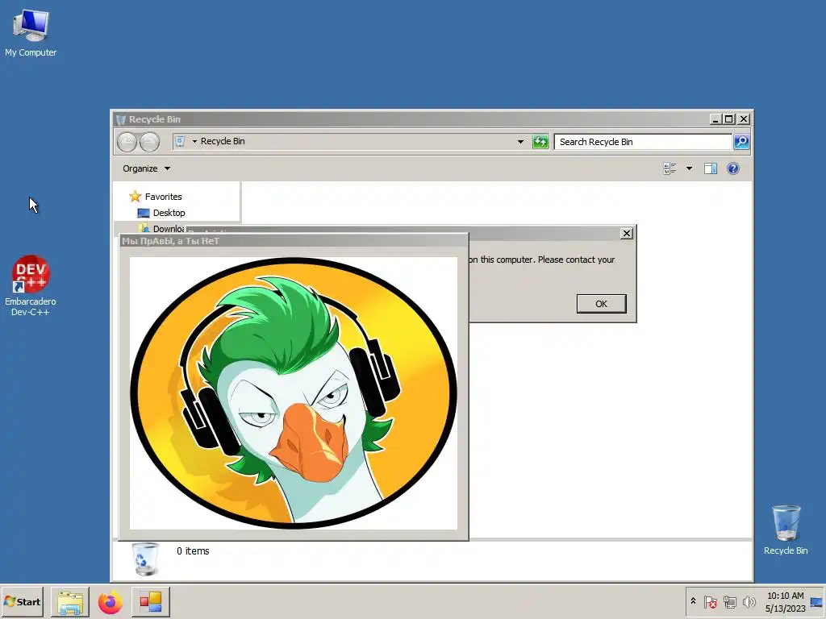Open the view options dropdown arrow
826x619 pixels.
(x=689, y=168)
